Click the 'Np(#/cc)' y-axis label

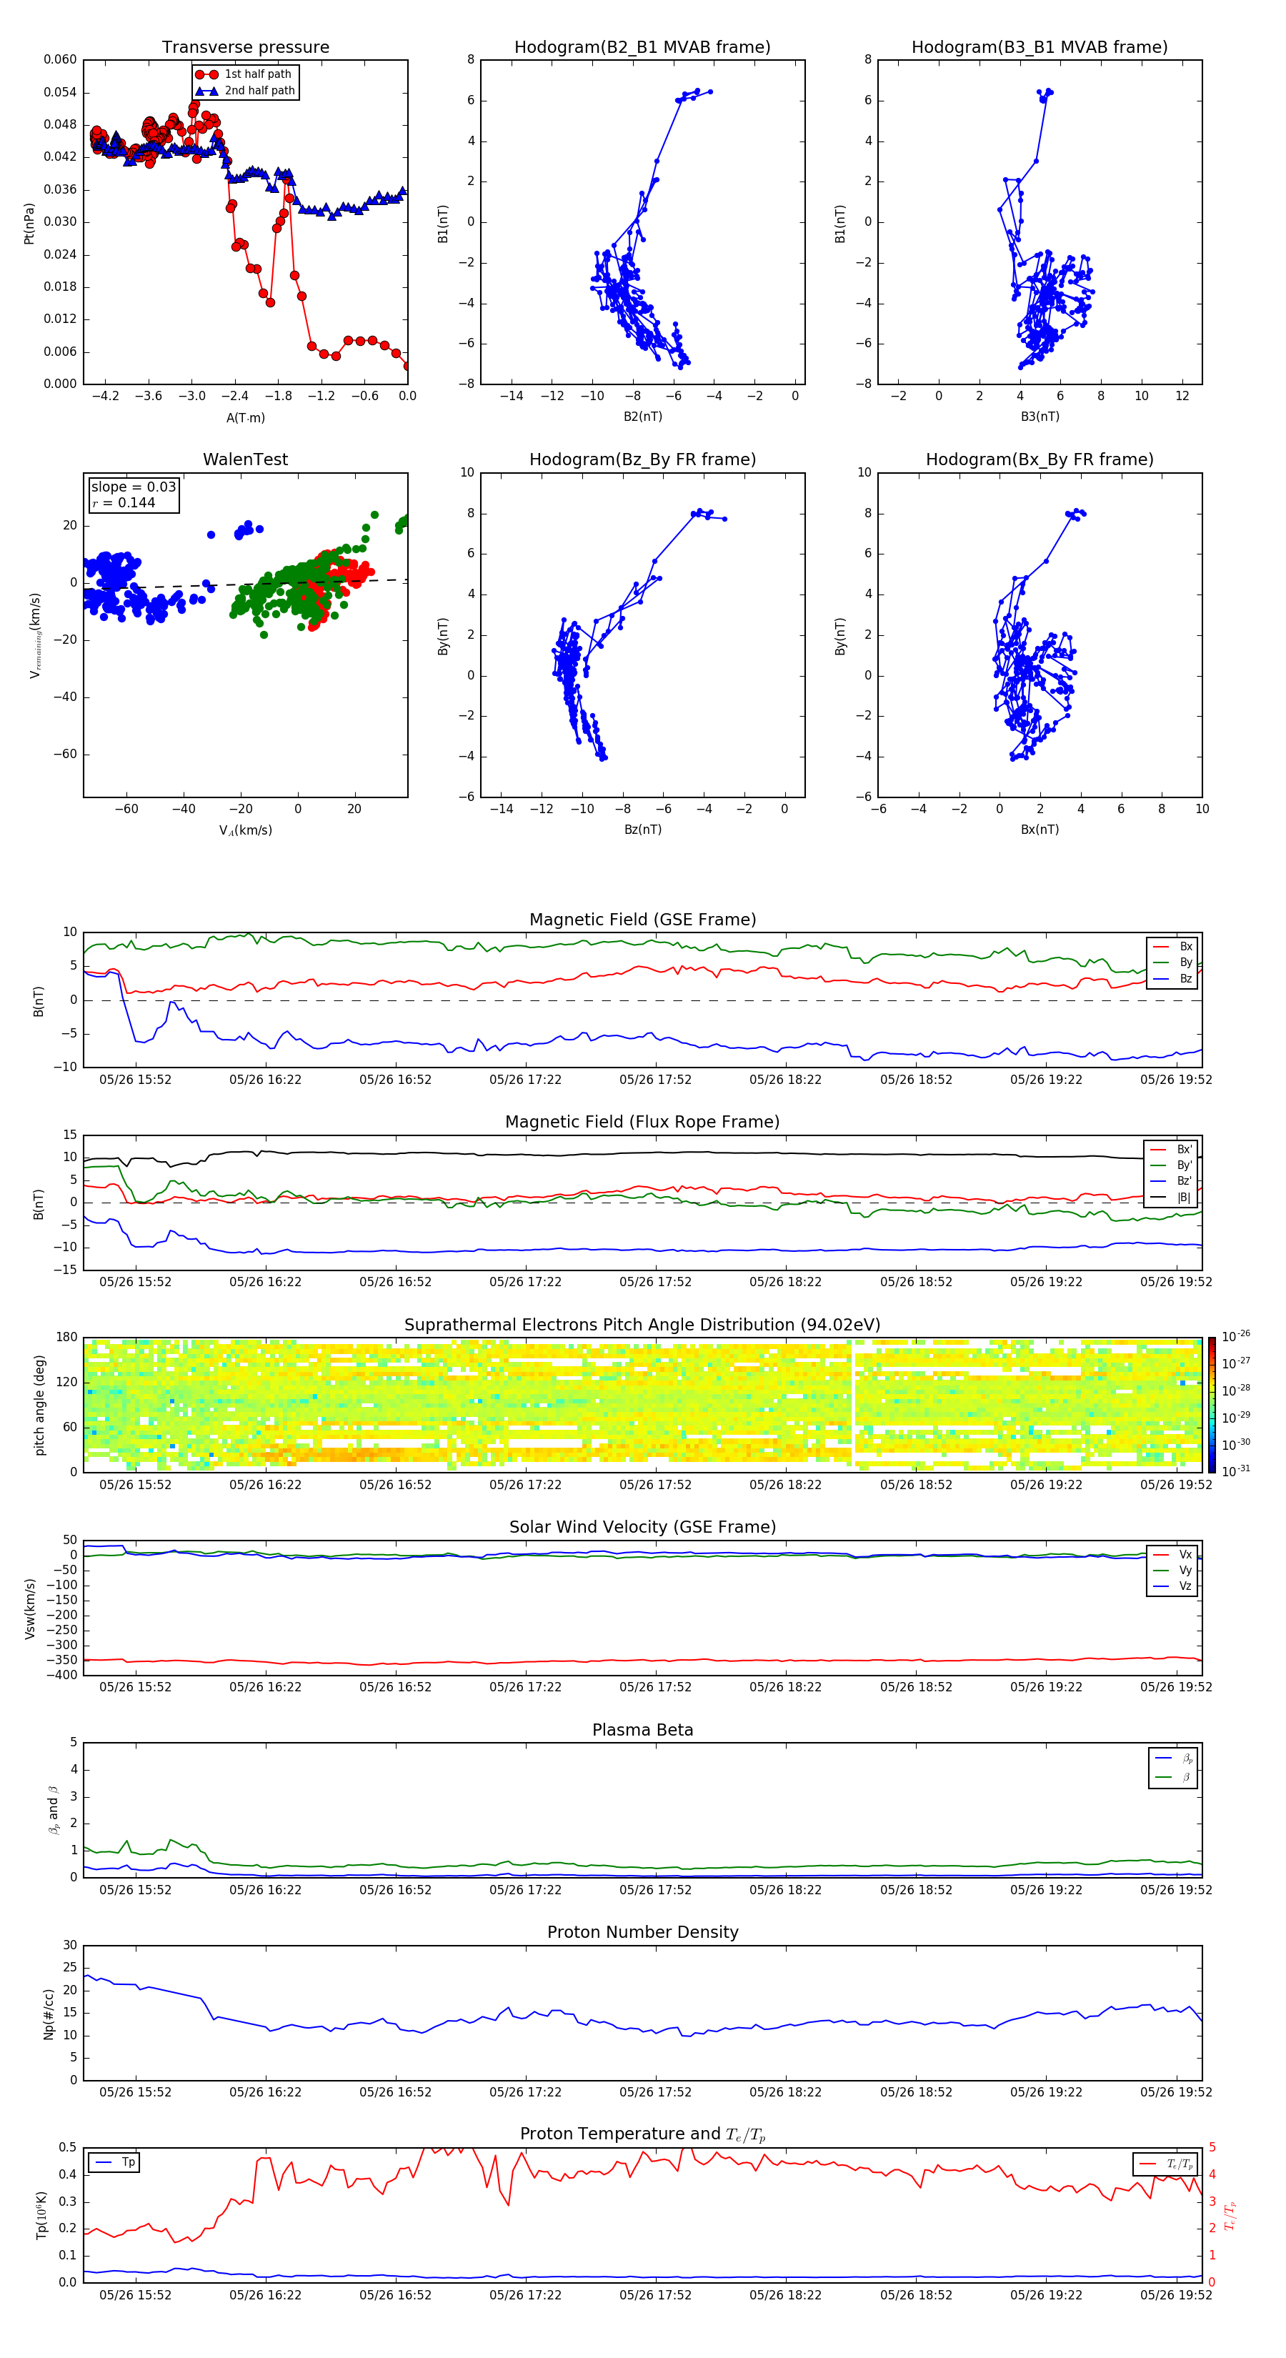[49, 2014]
